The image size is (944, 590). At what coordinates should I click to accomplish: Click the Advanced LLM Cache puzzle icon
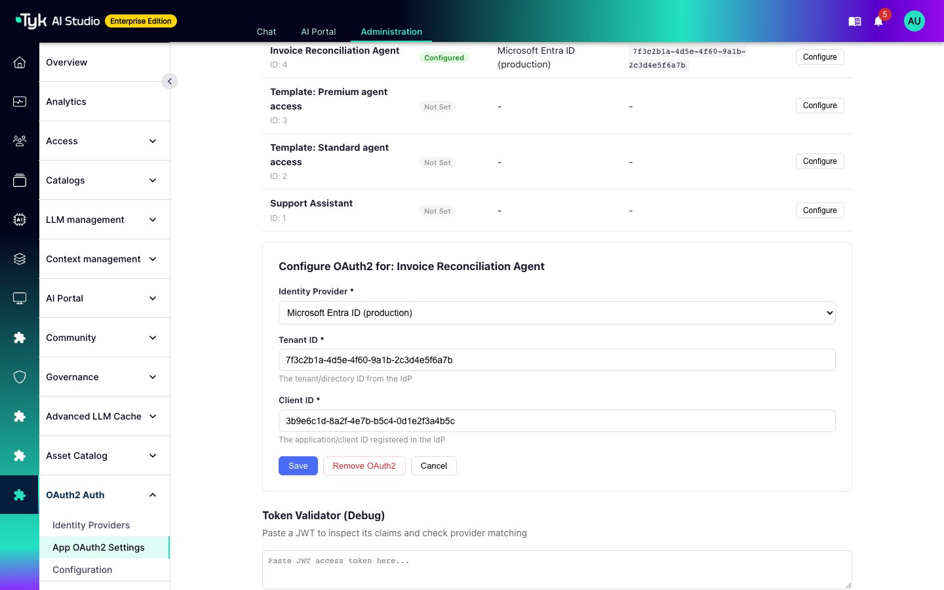pyautogui.click(x=20, y=416)
